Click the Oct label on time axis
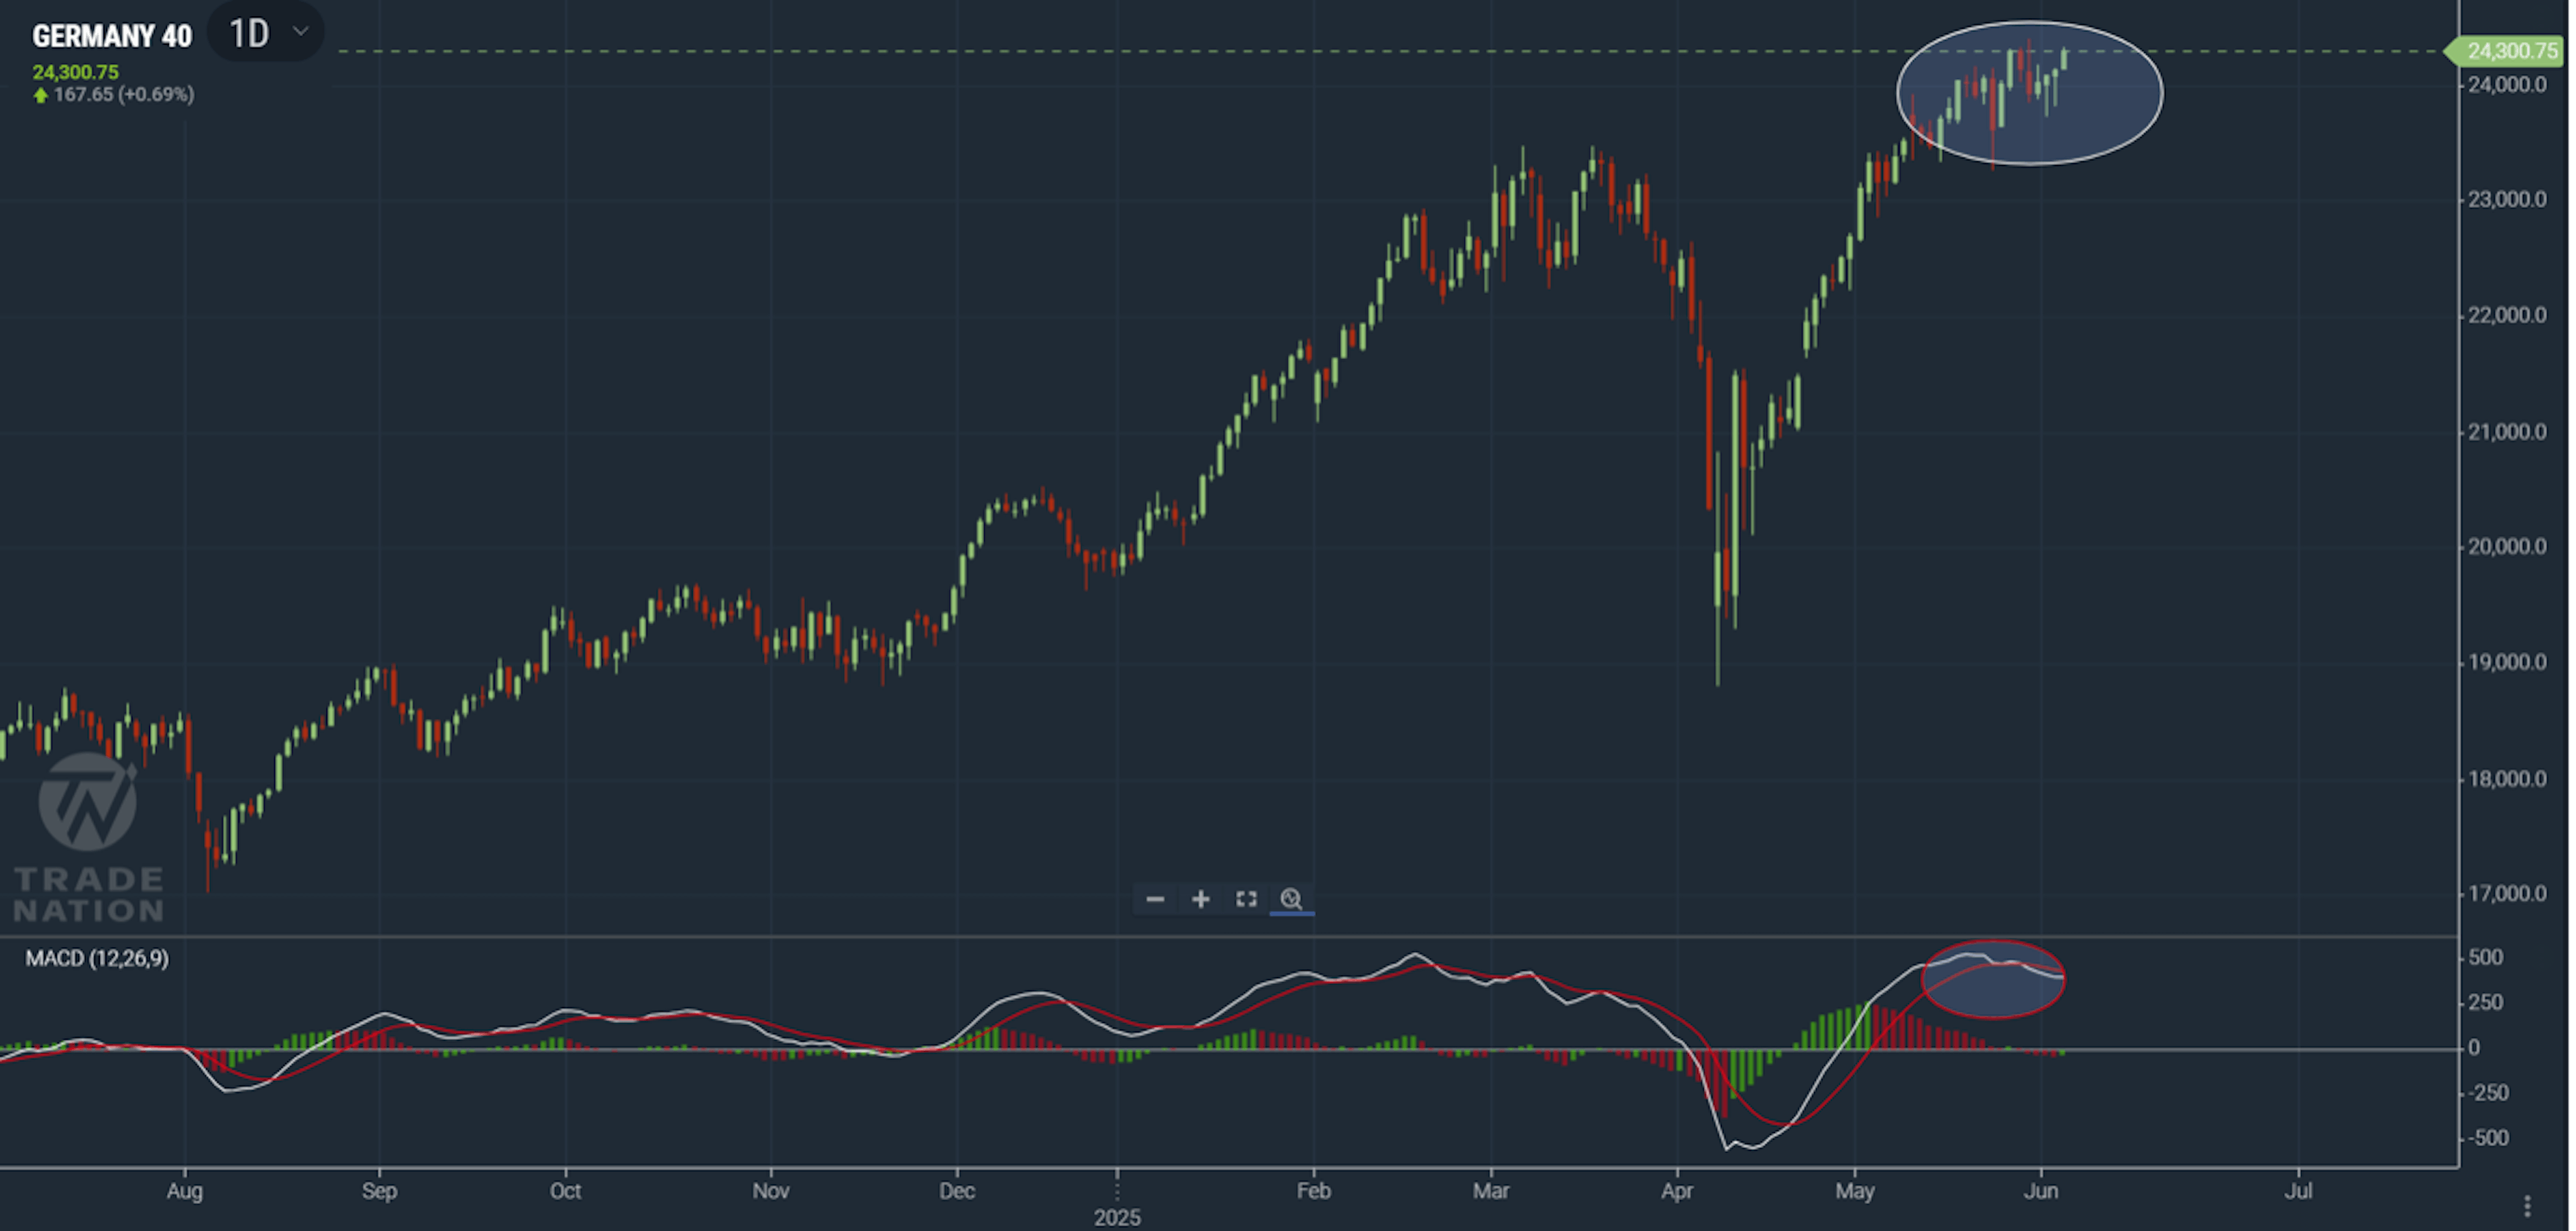2576x1231 pixels. [565, 1191]
